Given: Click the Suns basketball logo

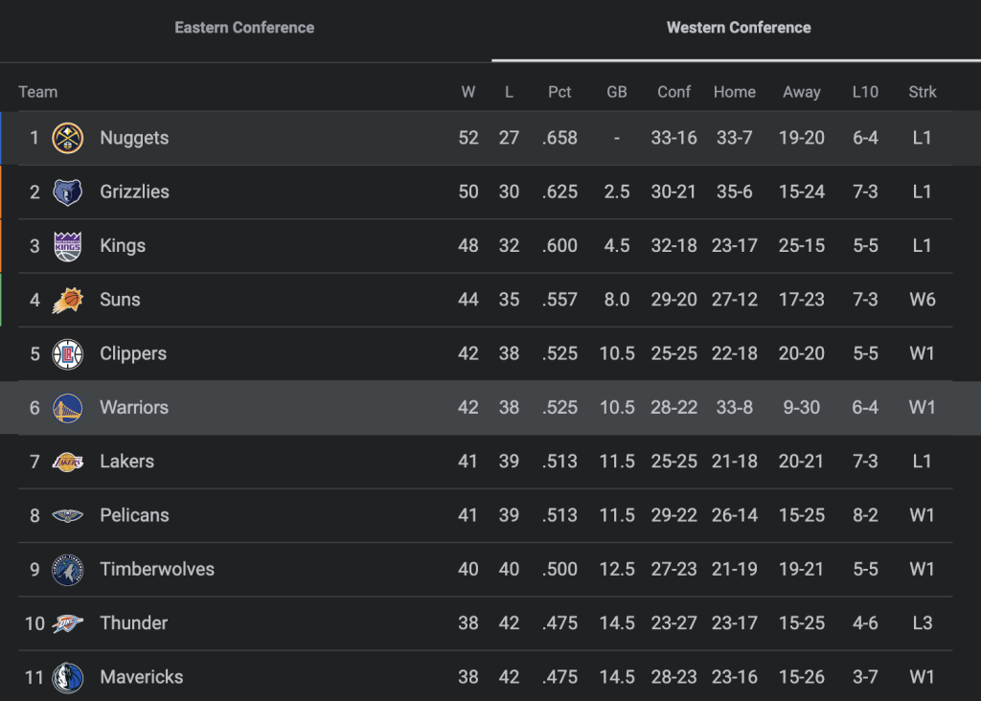Looking at the screenshot, I should pyautogui.click(x=68, y=300).
